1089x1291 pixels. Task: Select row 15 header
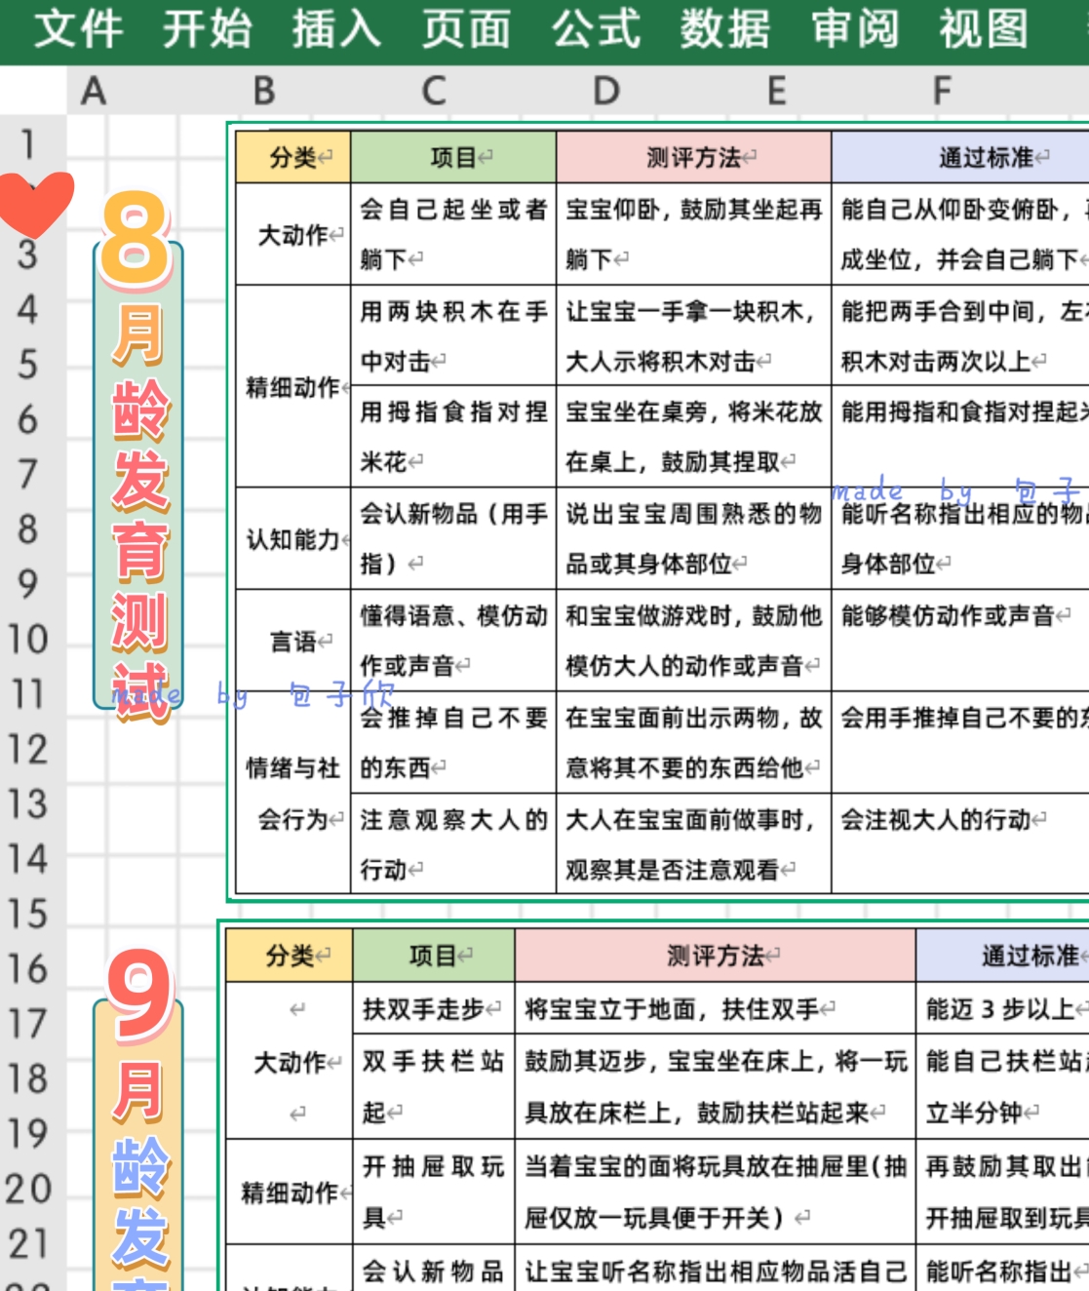[28, 915]
